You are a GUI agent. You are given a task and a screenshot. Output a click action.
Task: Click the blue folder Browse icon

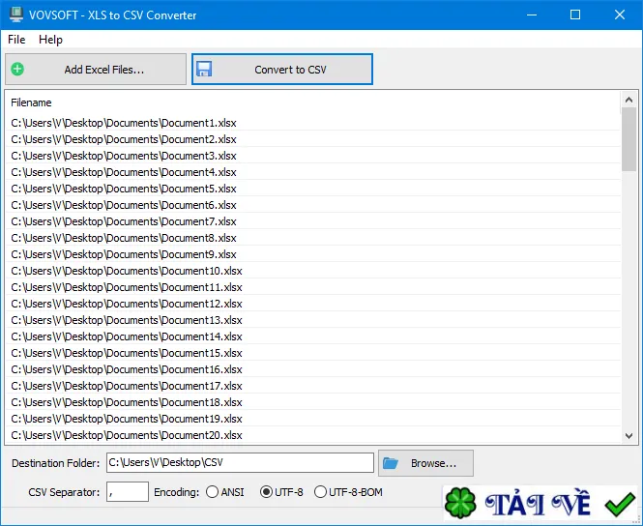391,463
